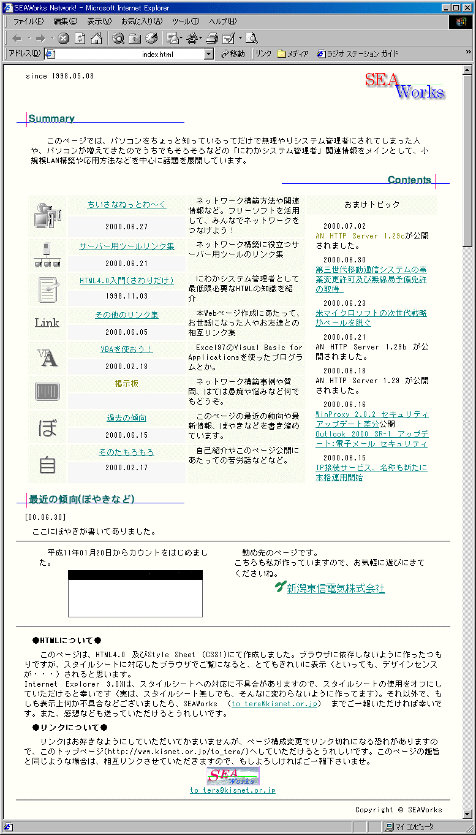The height and width of the screenshot is (835, 476).
Task: Open the WinProxy 2.0.2 セキュリティ link
Action: [372, 419]
